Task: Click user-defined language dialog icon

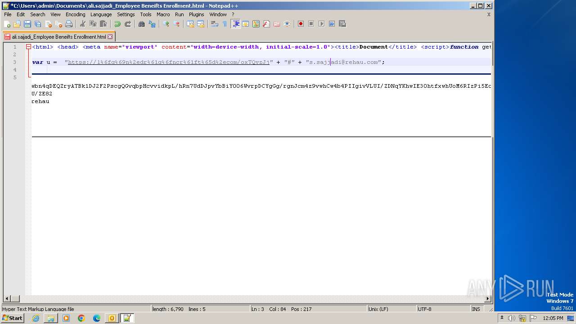Action: tap(246, 24)
